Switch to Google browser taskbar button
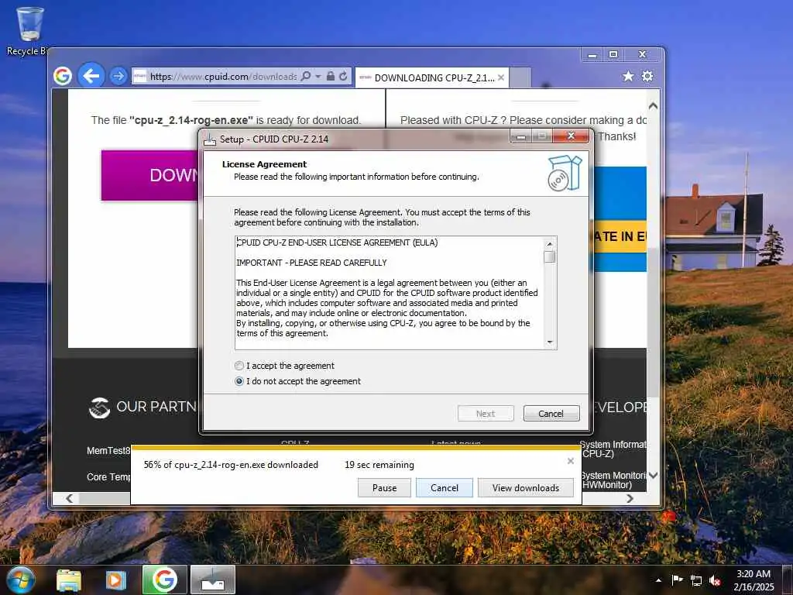Image resolution: width=793 pixels, height=595 pixels. tap(165, 580)
